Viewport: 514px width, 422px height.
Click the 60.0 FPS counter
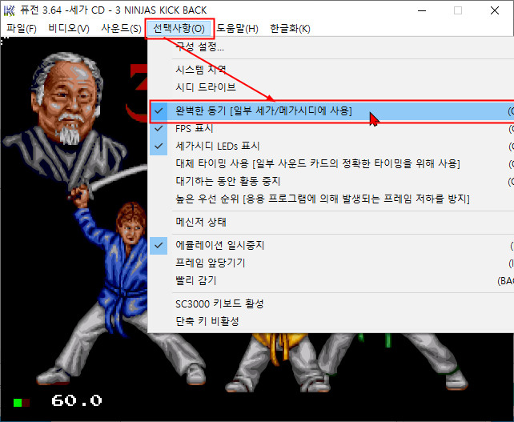click(x=77, y=400)
